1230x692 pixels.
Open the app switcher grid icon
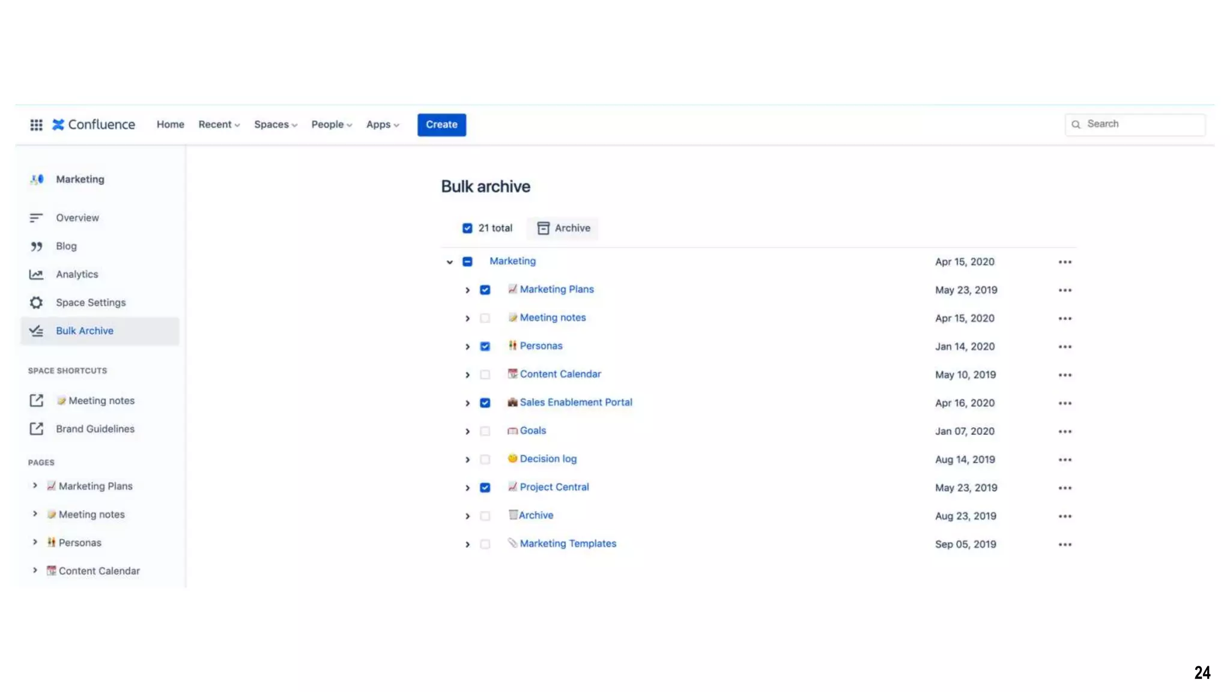[x=36, y=124]
